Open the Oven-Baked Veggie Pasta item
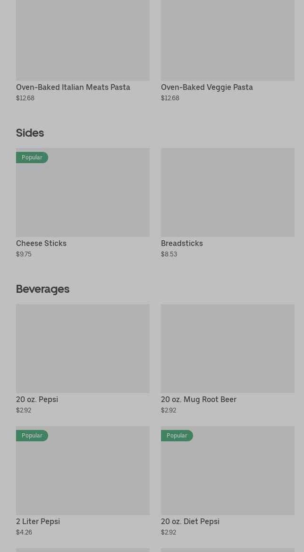304x552 pixels. 207,87
